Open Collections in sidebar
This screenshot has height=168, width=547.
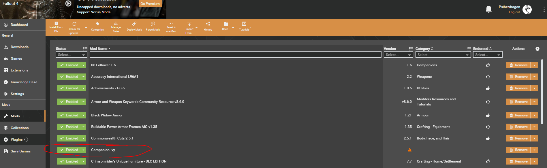(23, 128)
